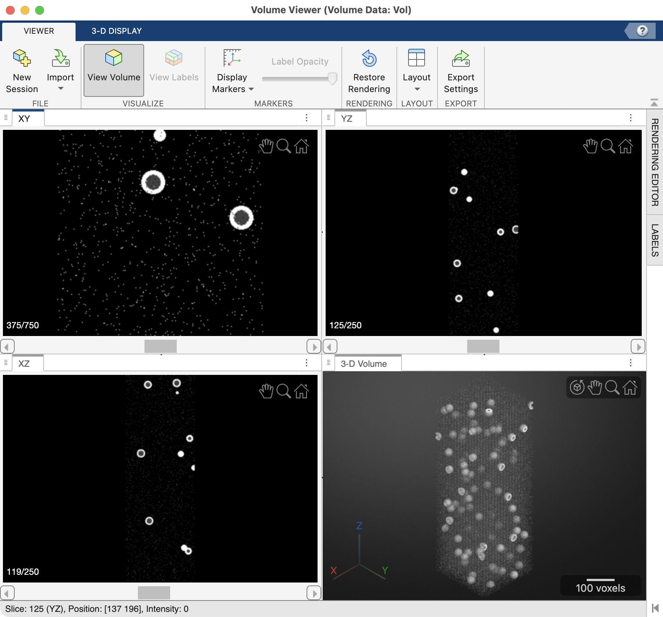Screen dimensions: 663x617
Task: Toggle the View Labels button
Action: point(174,70)
